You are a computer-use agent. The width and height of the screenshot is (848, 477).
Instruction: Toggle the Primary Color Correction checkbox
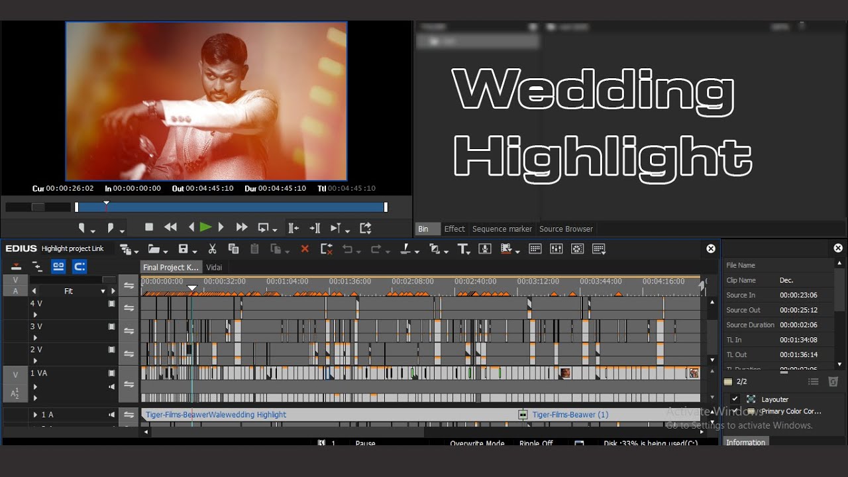735,411
